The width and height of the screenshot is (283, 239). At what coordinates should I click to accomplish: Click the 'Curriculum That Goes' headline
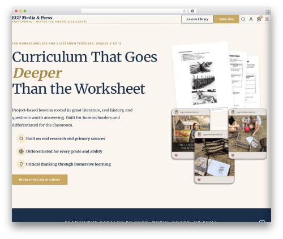pyautogui.click(x=84, y=57)
